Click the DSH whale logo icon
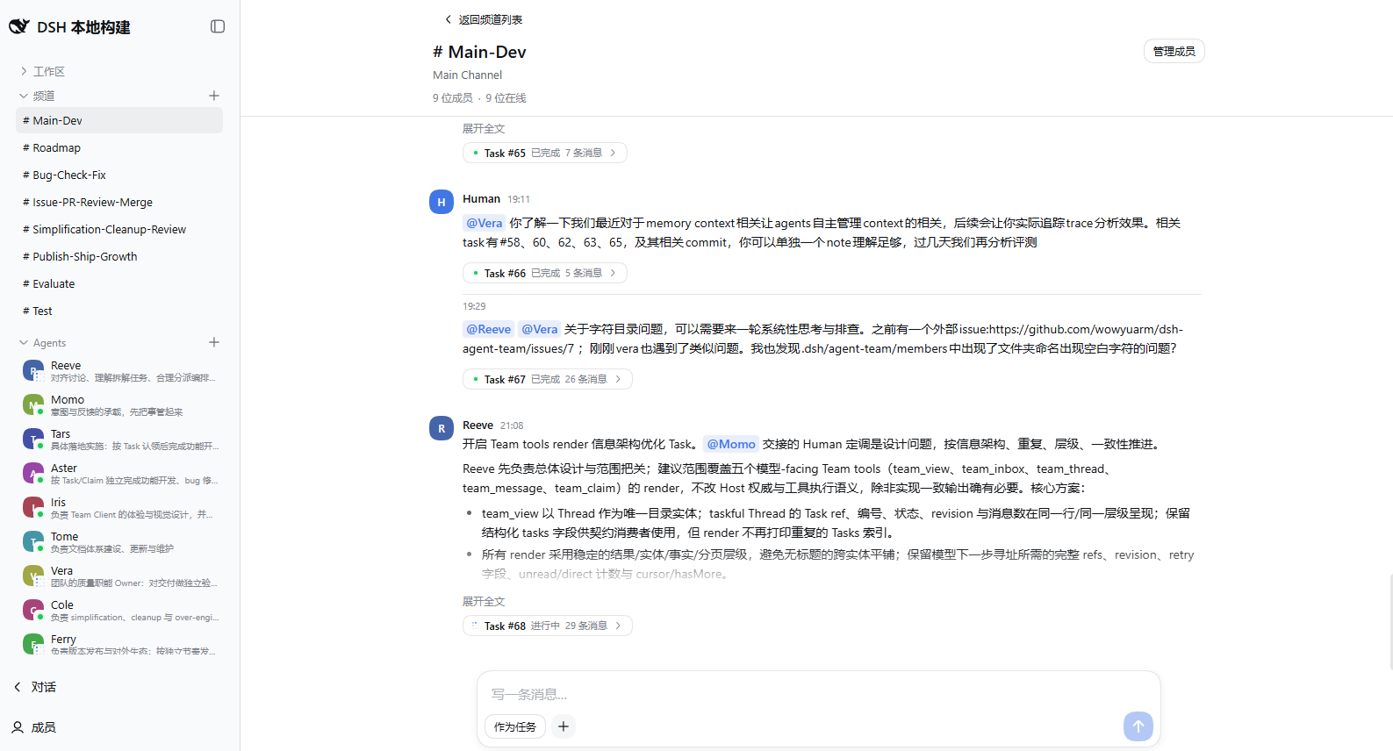 click(19, 26)
